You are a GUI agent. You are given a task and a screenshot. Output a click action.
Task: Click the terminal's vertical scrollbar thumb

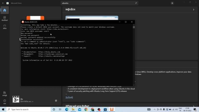tap(134, 27)
